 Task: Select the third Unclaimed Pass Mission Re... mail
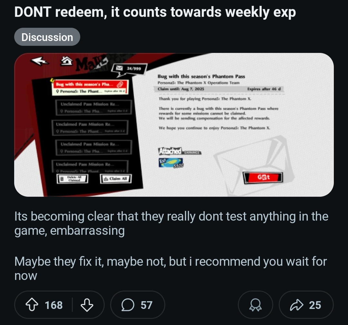[x=94, y=147]
